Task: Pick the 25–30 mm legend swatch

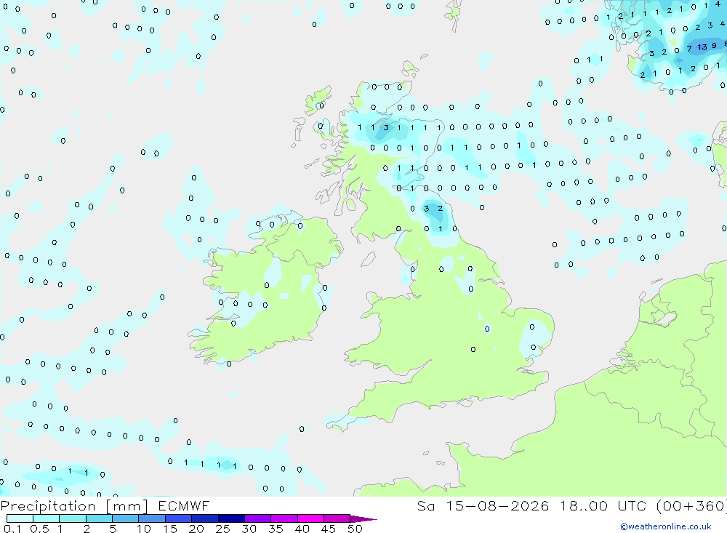Action: pos(231,518)
